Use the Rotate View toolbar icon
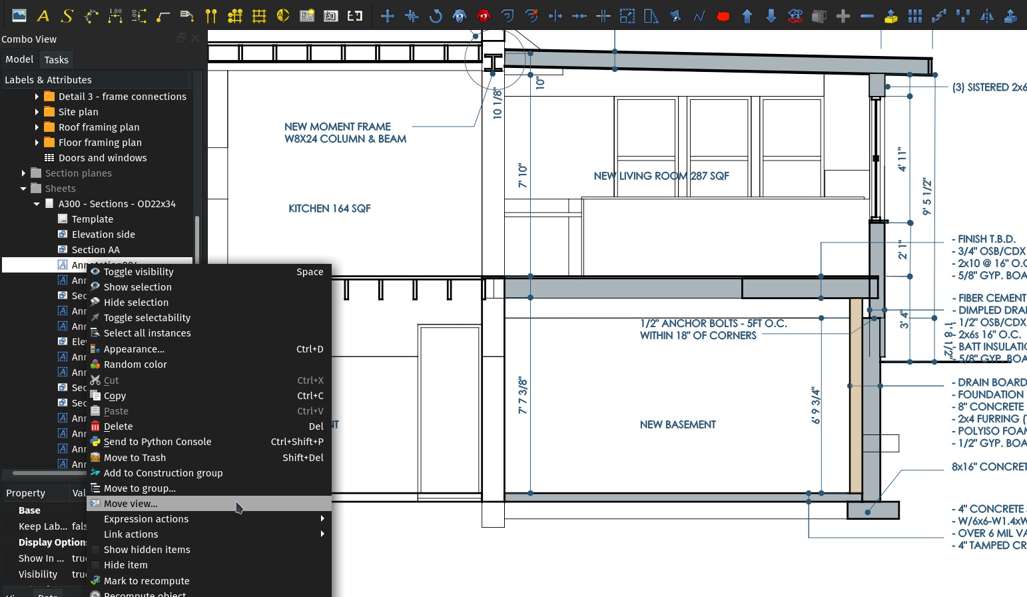 pyautogui.click(x=435, y=15)
